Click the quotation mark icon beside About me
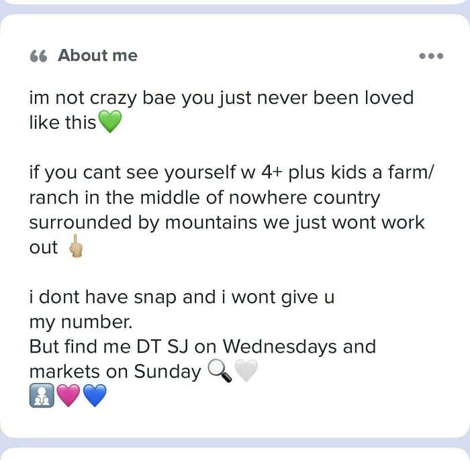Image resolution: width=470 pixels, height=460 pixels. [x=38, y=56]
